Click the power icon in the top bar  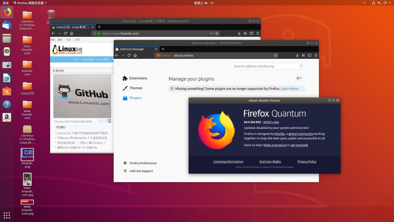click(x=385, y=3)
